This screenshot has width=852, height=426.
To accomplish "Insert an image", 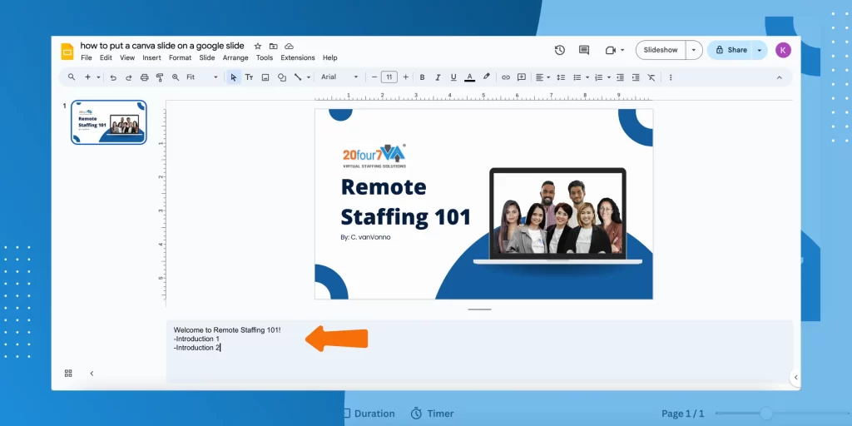I will pos(265,77).
